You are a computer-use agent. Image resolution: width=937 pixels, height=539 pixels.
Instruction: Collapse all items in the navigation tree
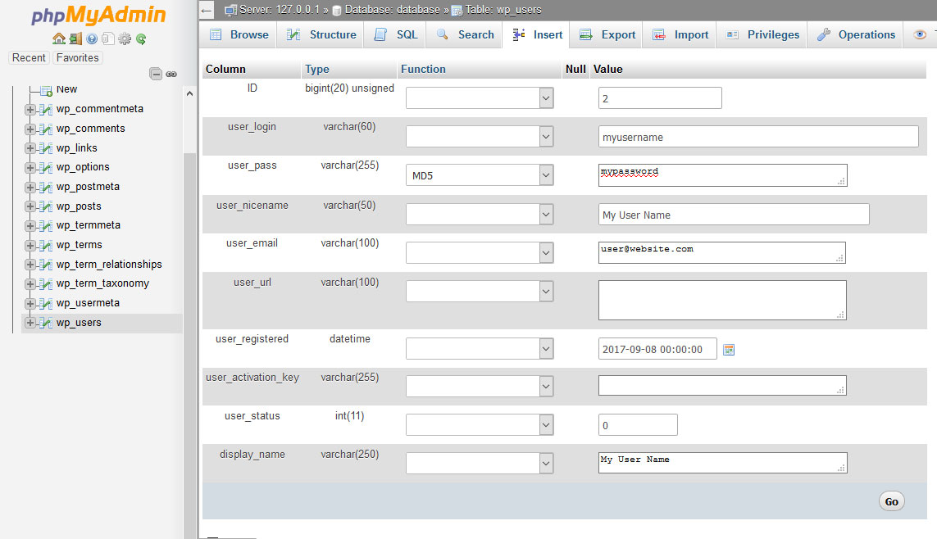pos(156,73)
